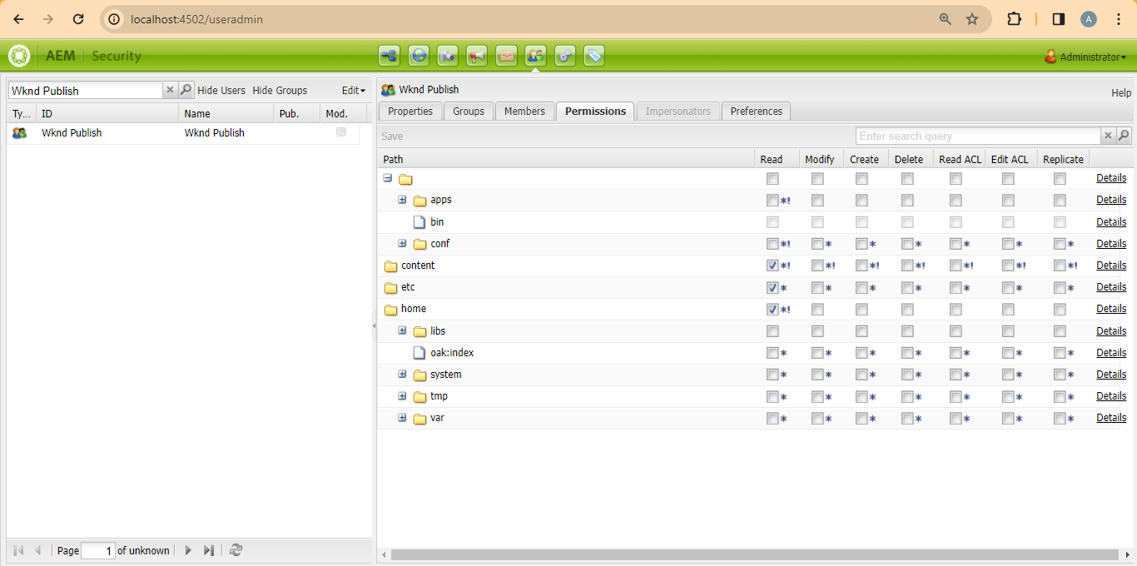Open browser extensions puzzle icon
The height and width of the screenshot is (566, 1137).
coord(1014,19)
